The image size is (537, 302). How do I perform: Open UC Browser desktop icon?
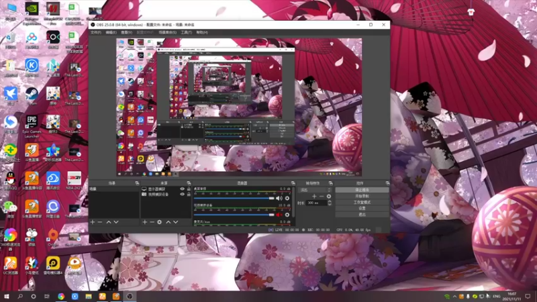(x=11, y=266)
